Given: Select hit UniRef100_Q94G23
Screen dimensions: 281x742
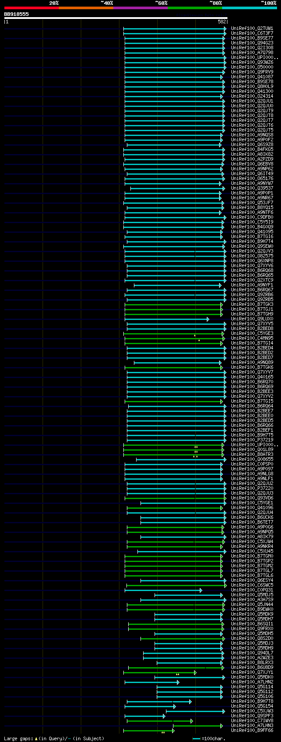Looking at the screenshot, I should (252, 43).
